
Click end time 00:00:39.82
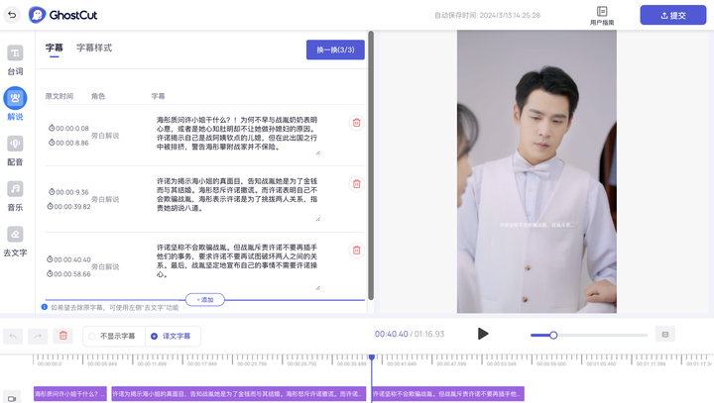72,207
